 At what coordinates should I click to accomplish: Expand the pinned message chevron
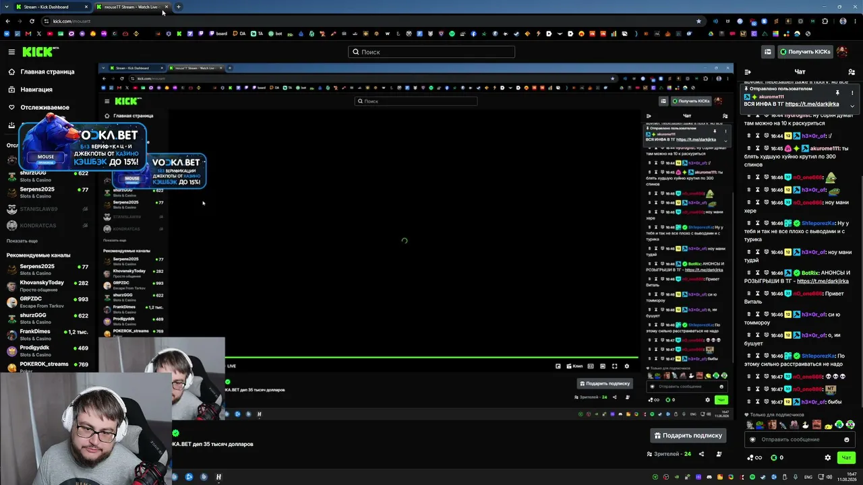(852, 106)
